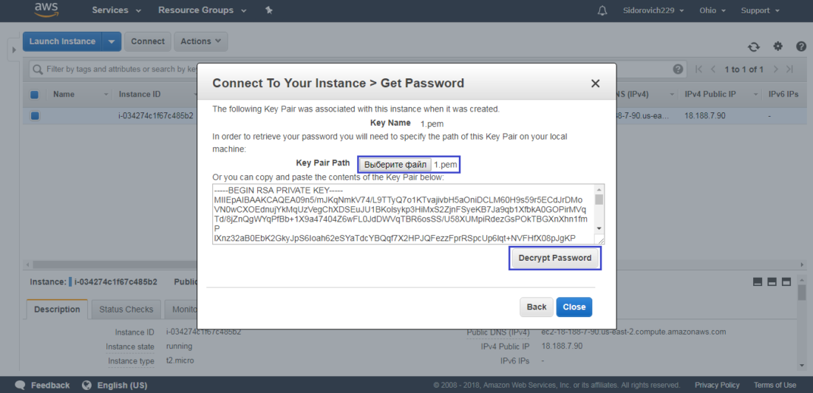Toggle the checkbox for instance i-034274c1f67c485b2
This screenshot has width=813, height=393.
tap(35, 116)
